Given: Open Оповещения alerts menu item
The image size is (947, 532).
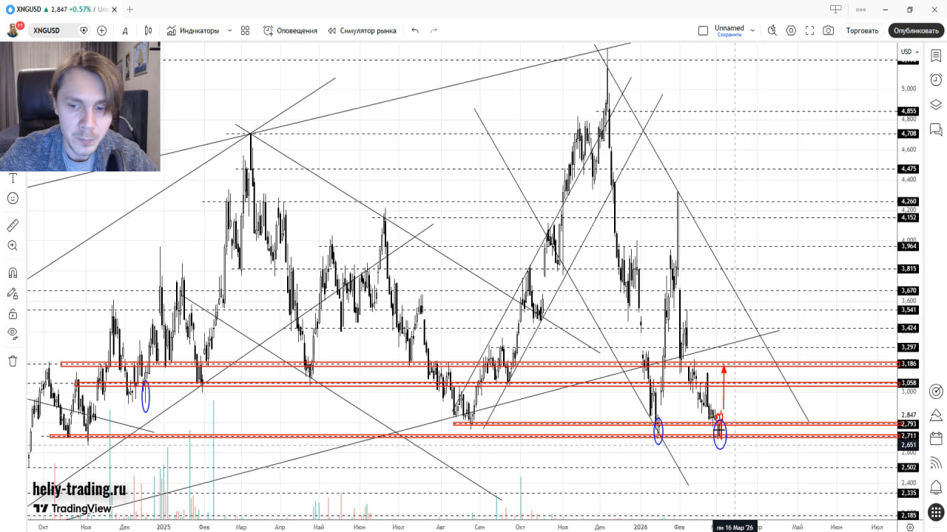Looking at the screenshot, I should tap(290, 30).
